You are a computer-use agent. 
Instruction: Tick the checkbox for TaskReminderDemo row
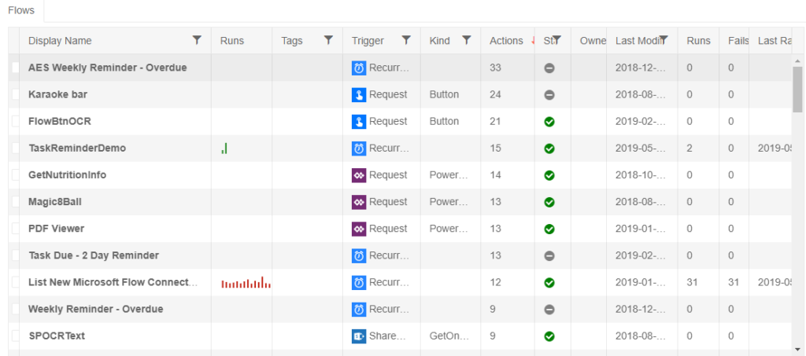(15, 148)
